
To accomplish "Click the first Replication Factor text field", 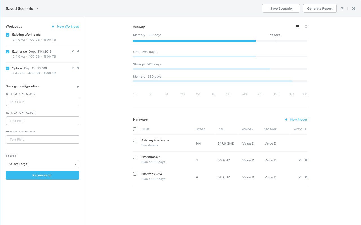I will click(x=43, y=102).
